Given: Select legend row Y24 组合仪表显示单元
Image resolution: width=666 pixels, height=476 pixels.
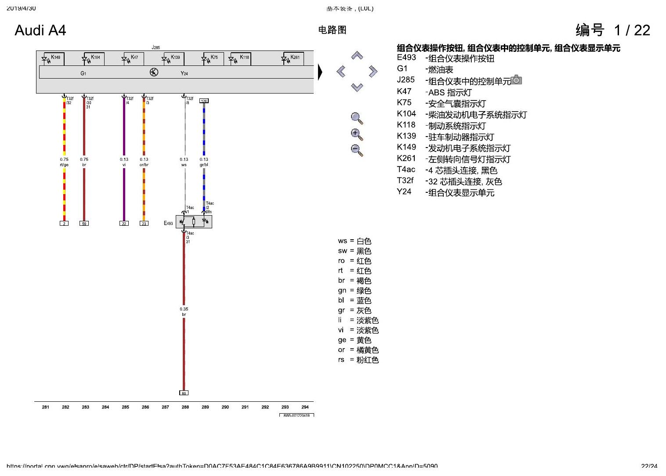Looking at the screenshot, I should click(445, 192).
